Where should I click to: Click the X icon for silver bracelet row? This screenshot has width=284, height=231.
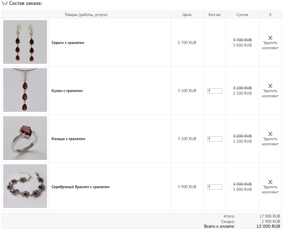270,182
